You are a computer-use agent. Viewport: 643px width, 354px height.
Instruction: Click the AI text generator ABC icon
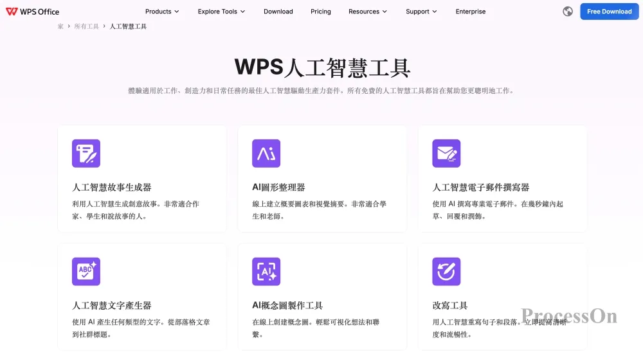(86, 271)
